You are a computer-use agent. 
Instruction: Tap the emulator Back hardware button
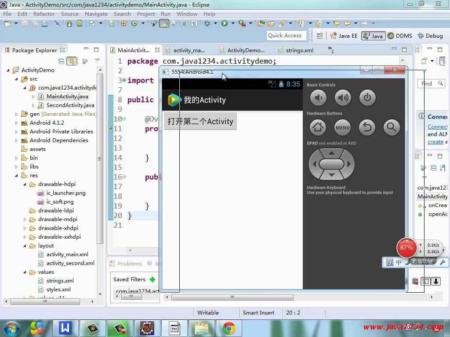click(x=367, y=127)
